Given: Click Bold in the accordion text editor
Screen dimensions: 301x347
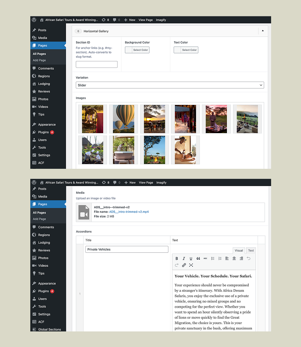Looking at the screenshot, I should 177,259.
